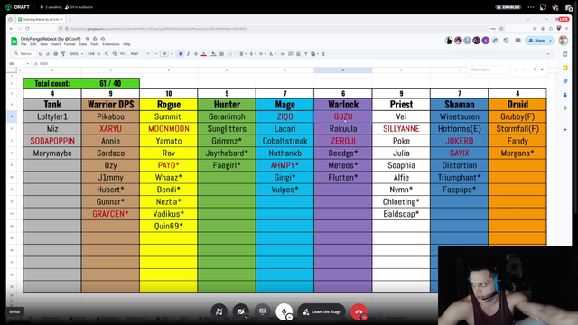Open the Google Calendar side panel icon
578x325 pixels.
565,54
